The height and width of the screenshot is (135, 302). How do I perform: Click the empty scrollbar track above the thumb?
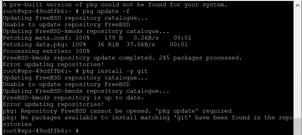[298, 60]
